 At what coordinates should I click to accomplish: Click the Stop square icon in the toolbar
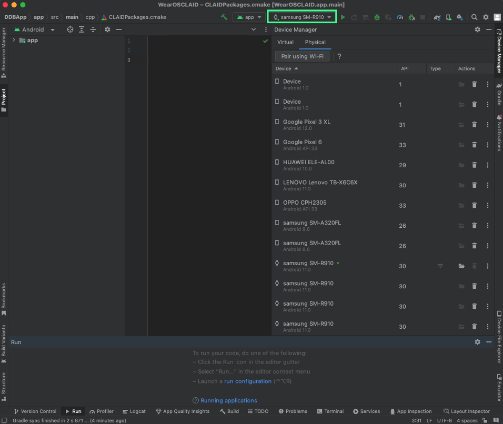click(x=423, y=17)
